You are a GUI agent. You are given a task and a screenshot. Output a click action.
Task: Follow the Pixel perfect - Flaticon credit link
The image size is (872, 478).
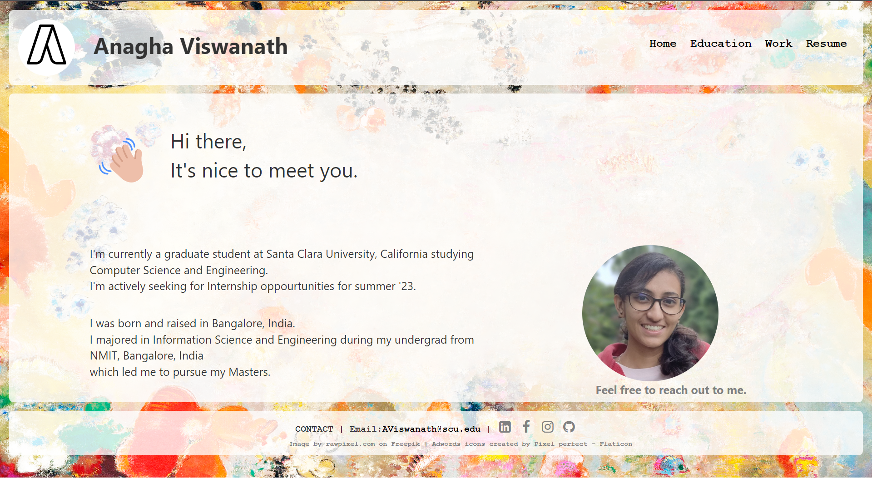[583, 444]
